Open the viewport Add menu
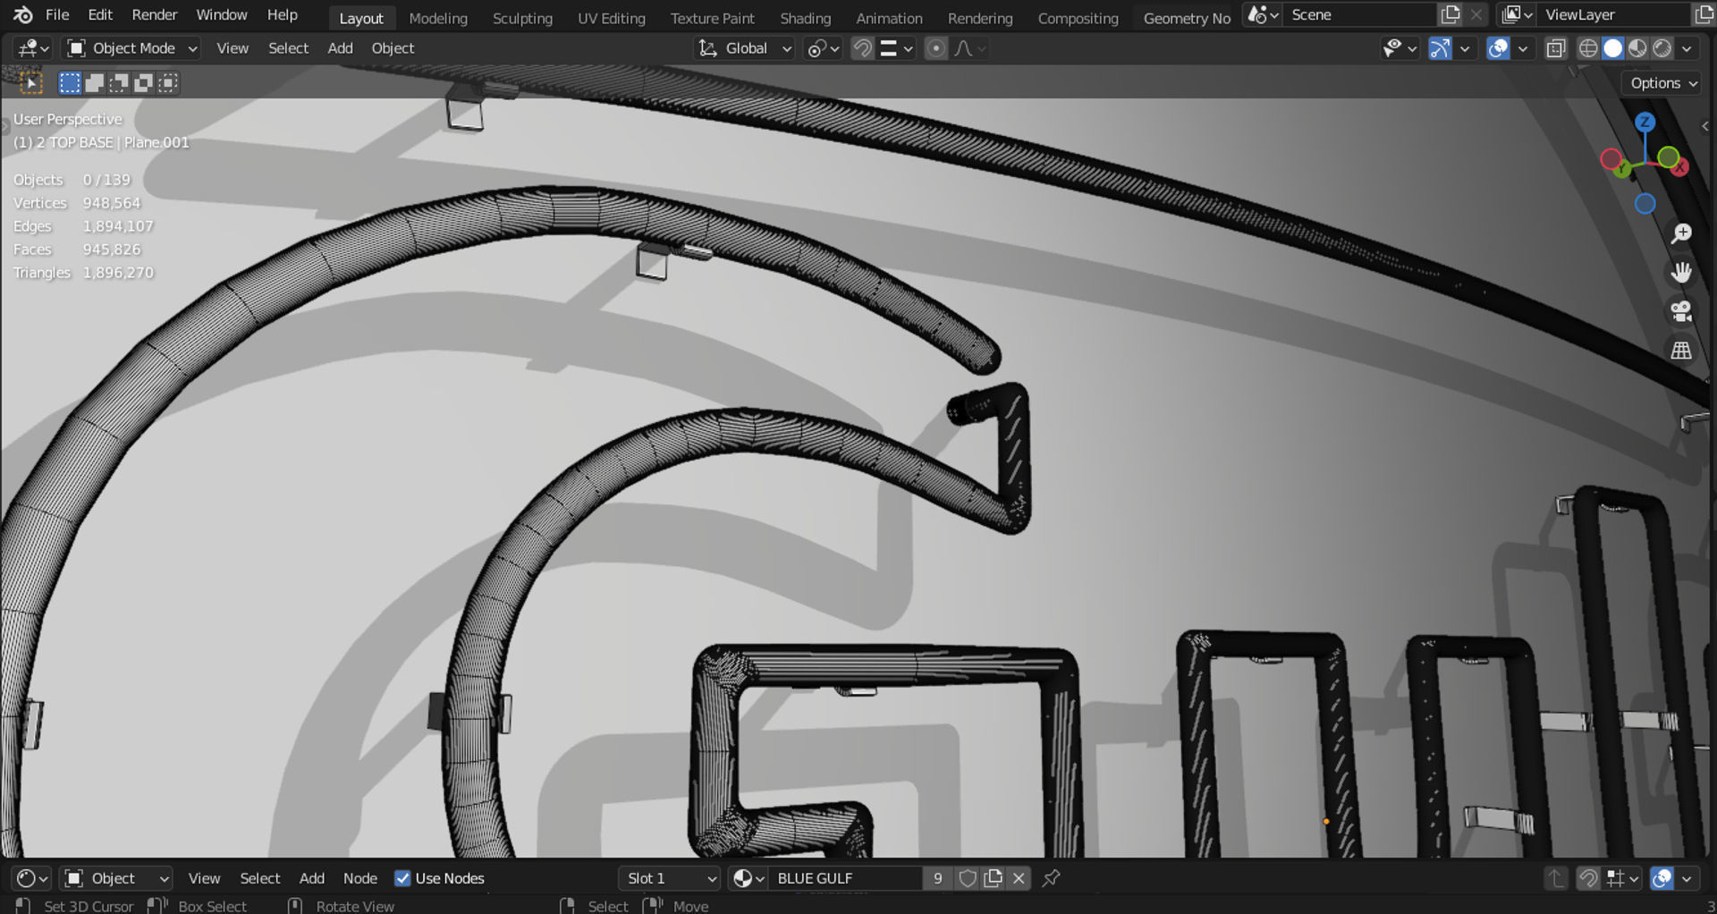The height and width of the screenshot is (914, 1717). point(340,48)
